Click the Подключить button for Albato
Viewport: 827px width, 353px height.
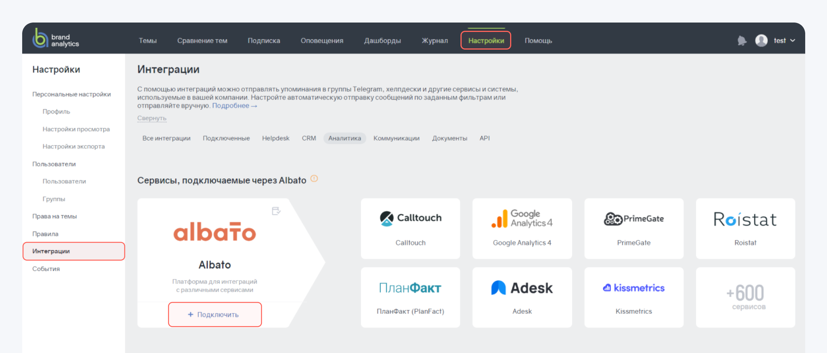(x=215, y=315)
